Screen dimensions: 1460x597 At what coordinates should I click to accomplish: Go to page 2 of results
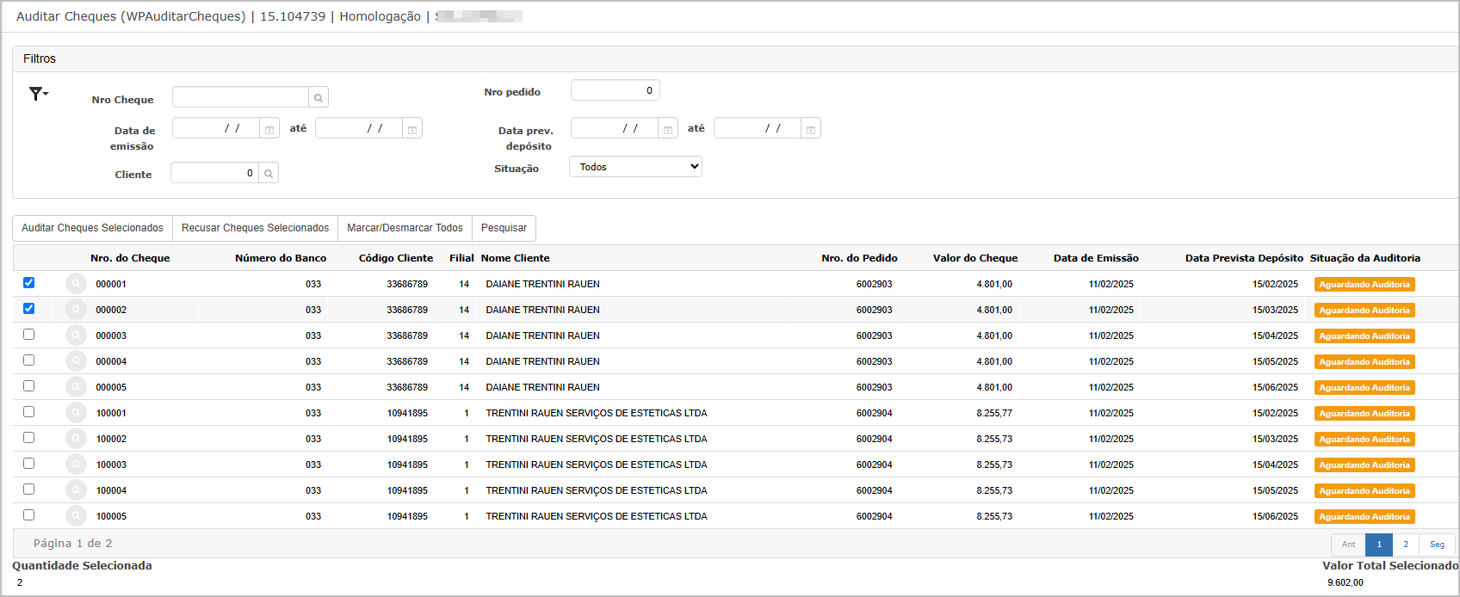coord(1406,545)
